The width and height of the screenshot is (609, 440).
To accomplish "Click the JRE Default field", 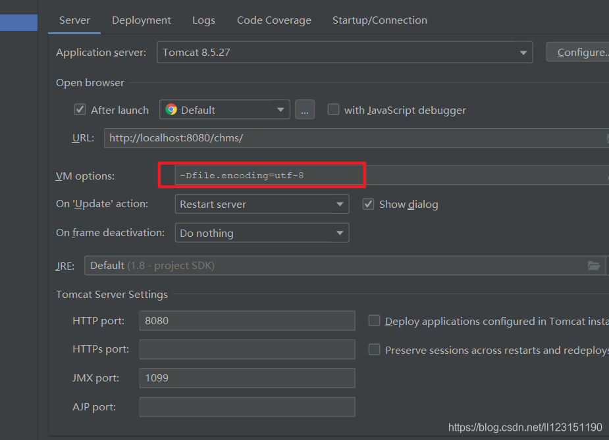I will coord(345,266).
